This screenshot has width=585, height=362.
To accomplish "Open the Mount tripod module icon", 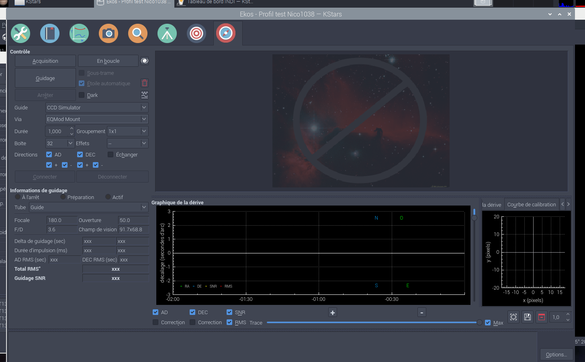I will tap(167, 33).
